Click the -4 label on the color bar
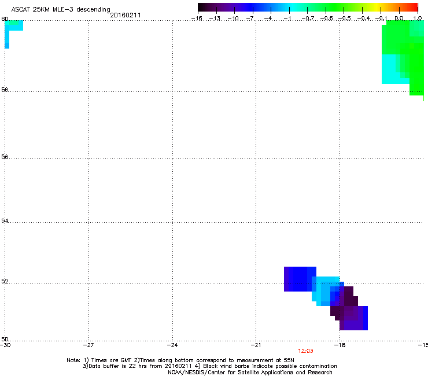 (268, 19)
